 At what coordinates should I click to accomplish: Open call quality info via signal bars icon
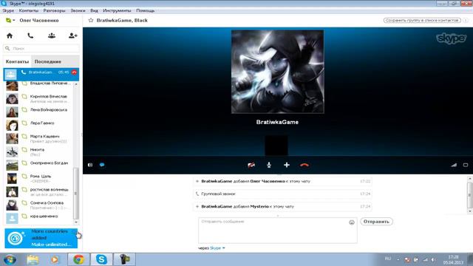[454, 165]
